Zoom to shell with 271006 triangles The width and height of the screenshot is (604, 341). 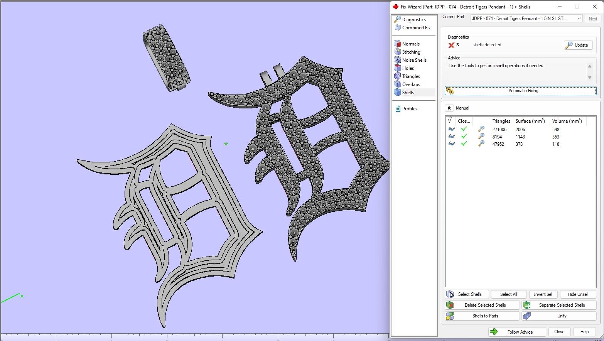click(x=481, y=129)
